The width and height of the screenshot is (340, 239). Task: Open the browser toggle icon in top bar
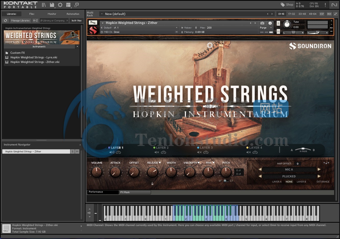(44, 5)
